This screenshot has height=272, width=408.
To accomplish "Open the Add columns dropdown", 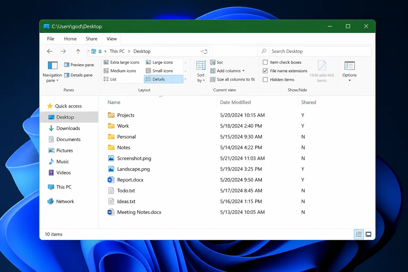I will [x=227, y=71].
